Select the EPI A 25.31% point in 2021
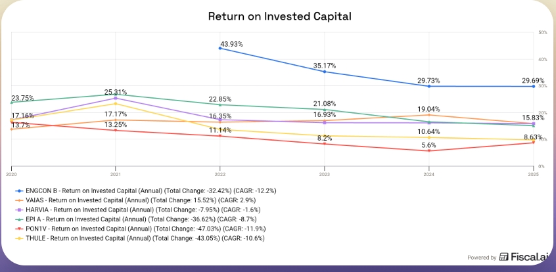The image size is (556, 272). click(116, 95)
